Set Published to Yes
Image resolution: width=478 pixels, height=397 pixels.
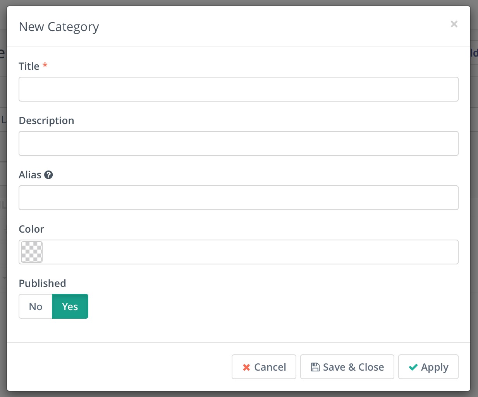[x=70, y=306]
